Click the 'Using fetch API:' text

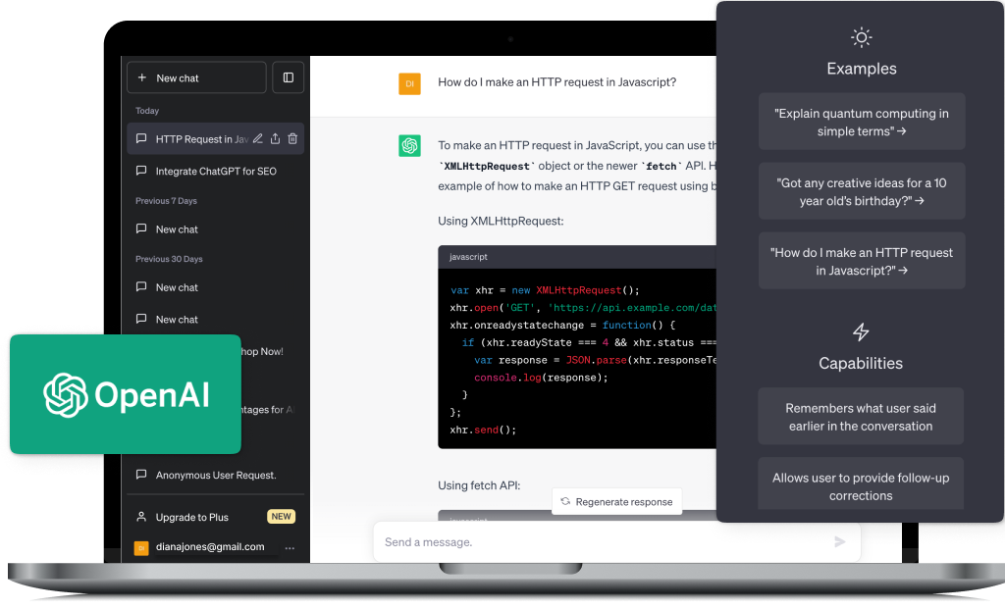pyautogui.click(x=479, y=485)
